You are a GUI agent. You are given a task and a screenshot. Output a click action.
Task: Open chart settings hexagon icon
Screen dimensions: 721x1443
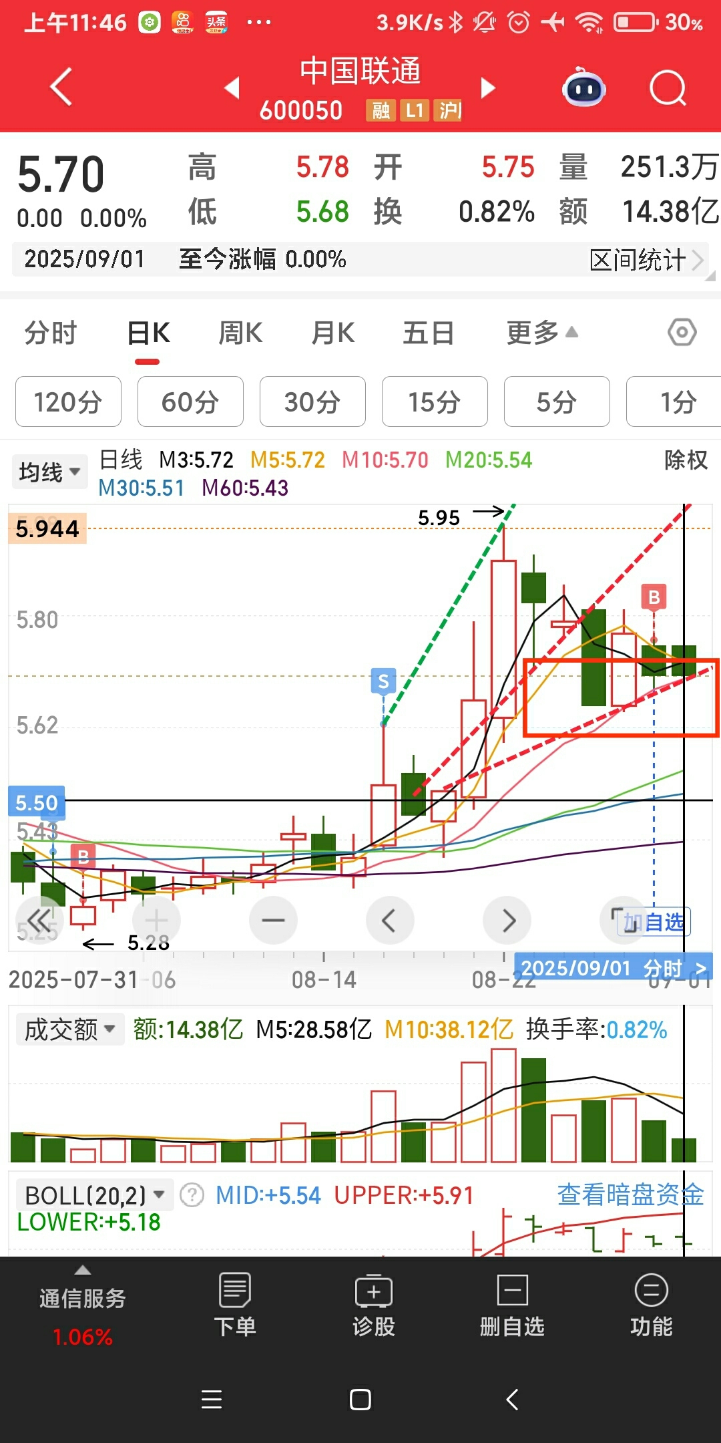click(682, 332)
